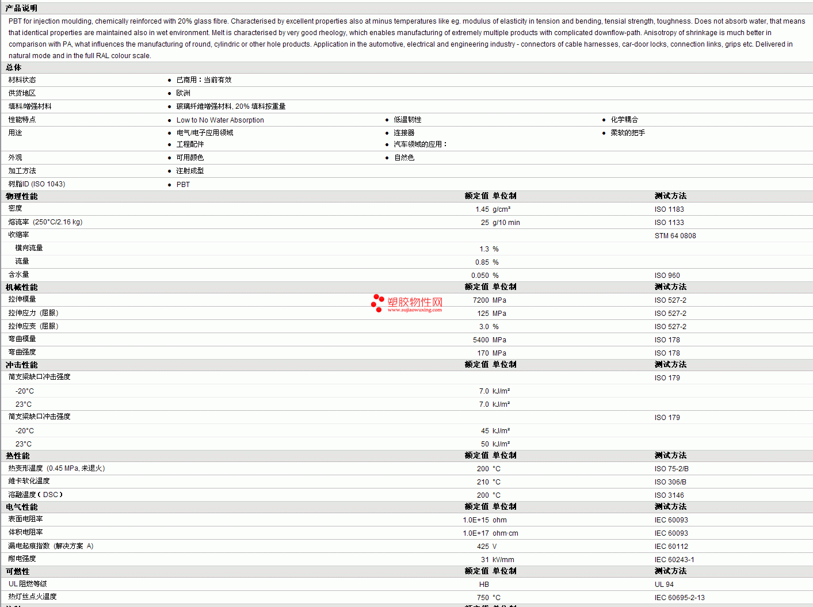Click the flexural modulus value '5400'

(x=481, y=340)
